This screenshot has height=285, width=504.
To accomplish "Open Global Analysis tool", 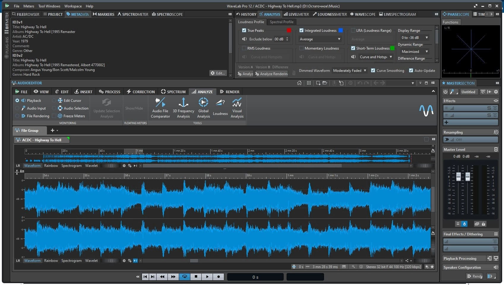I will [x=203, y=108].
